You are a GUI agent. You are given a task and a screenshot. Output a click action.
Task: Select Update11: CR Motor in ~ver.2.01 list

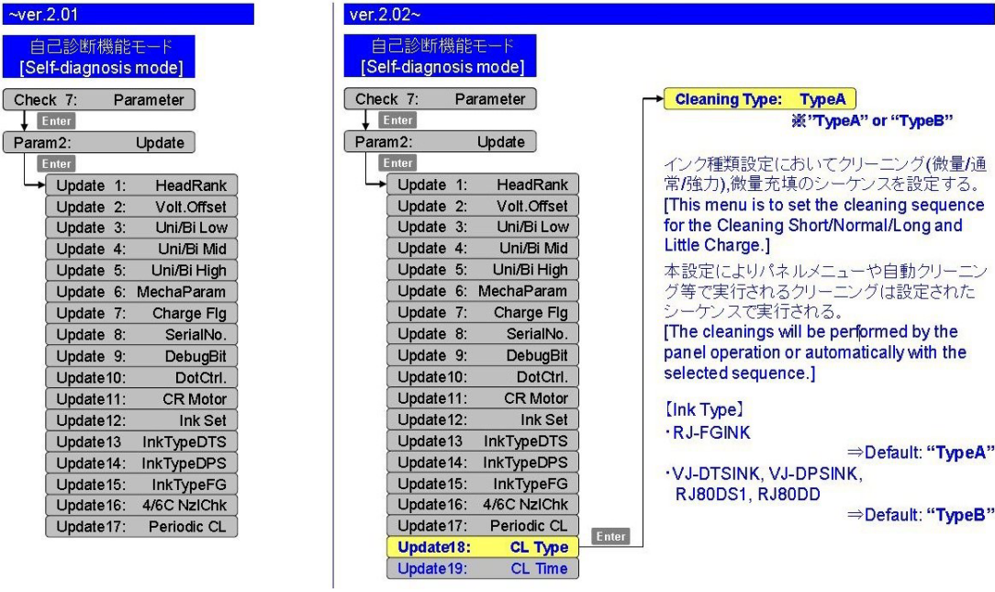pyautogui.click(x=141, y=398)
